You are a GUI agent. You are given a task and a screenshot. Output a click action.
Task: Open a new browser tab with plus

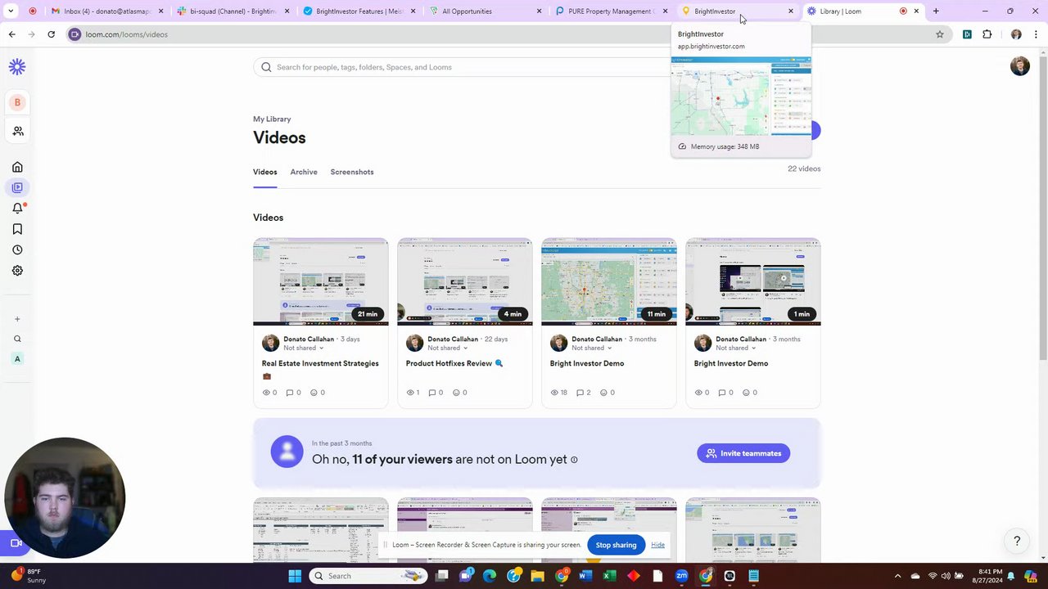point(936,11)
